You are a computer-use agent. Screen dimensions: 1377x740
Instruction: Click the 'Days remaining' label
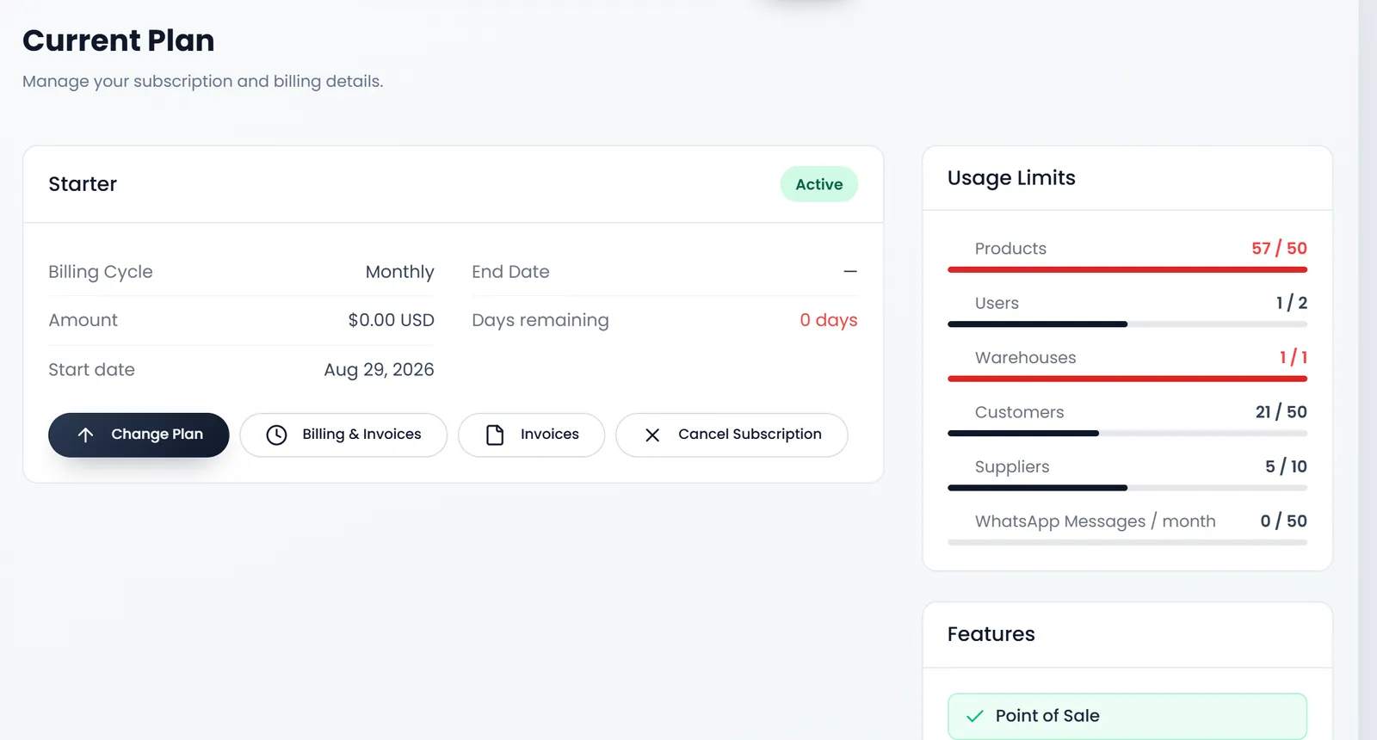(x=540, y=320)
